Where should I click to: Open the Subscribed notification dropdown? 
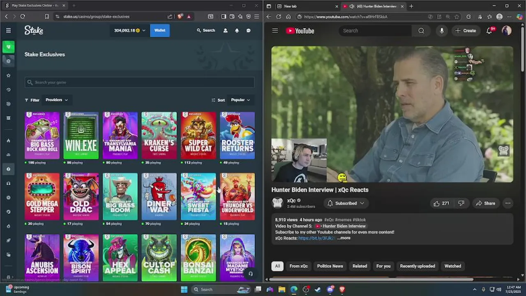(346, 203)
